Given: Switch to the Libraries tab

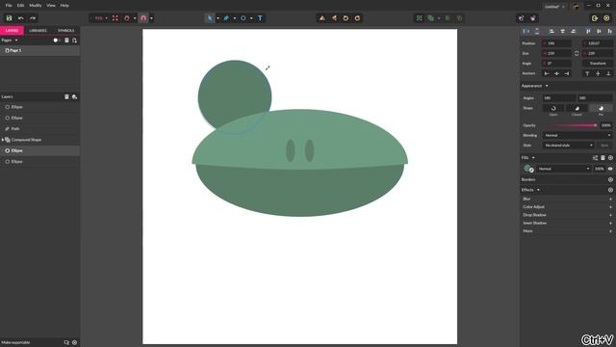Looking at the screenshot, I should pos(38,30).
